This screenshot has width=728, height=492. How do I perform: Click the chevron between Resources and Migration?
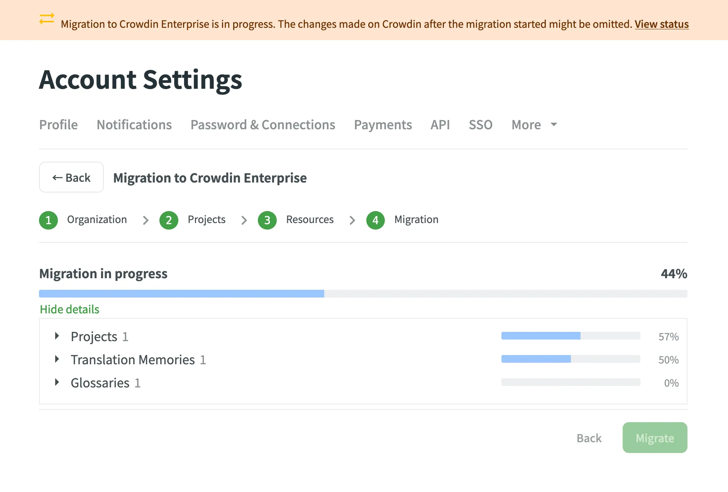tap(352, 220)
